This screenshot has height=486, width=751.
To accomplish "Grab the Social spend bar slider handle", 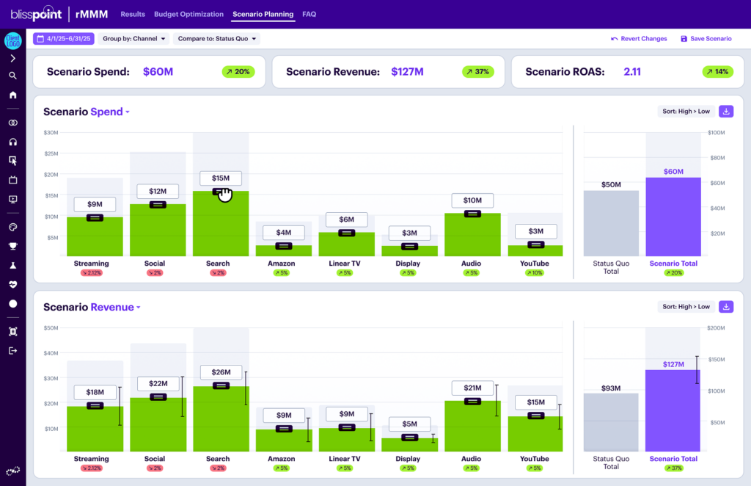I will point(158,205).
